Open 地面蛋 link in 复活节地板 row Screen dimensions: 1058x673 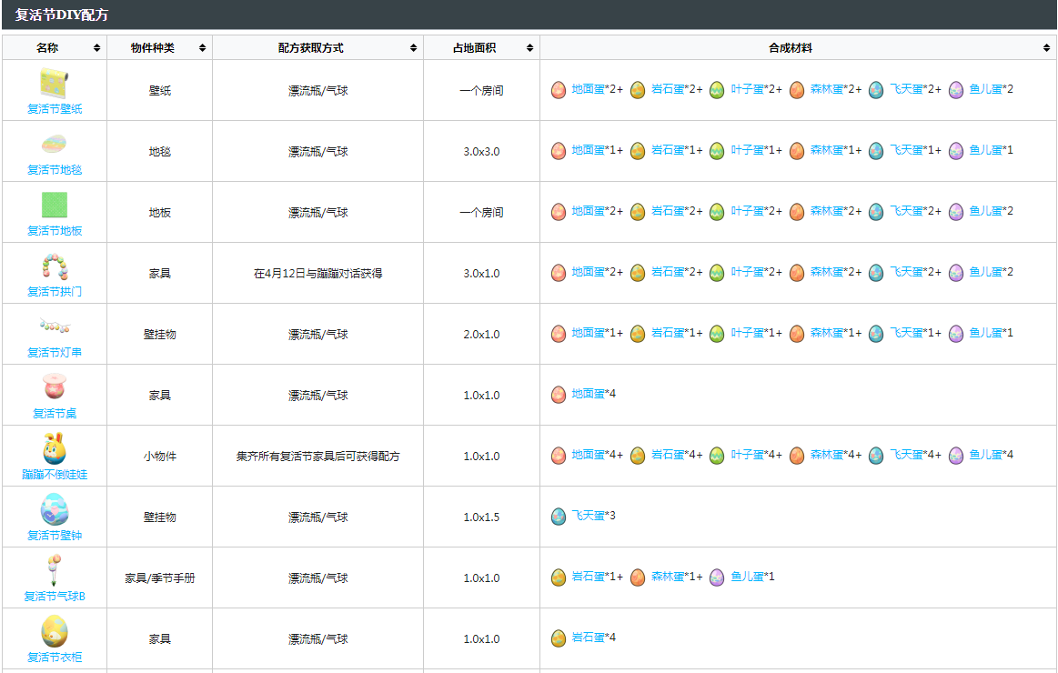click(588, 210)
